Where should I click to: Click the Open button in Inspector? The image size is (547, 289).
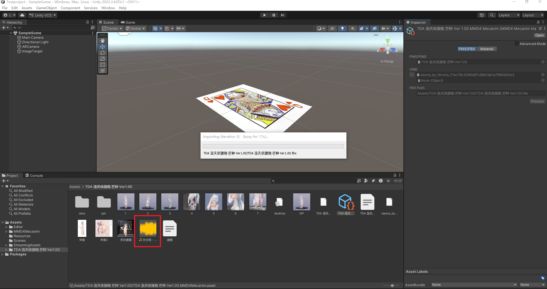click(539, 35)
